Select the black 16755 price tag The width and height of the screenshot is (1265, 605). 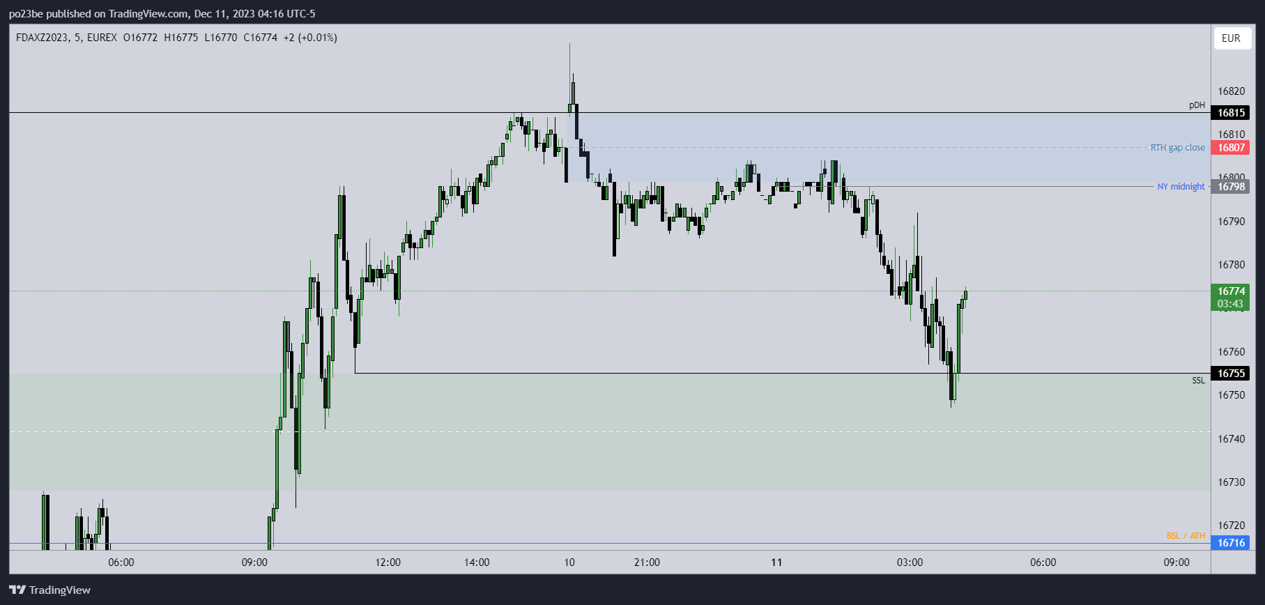(x=1231, y=374)
